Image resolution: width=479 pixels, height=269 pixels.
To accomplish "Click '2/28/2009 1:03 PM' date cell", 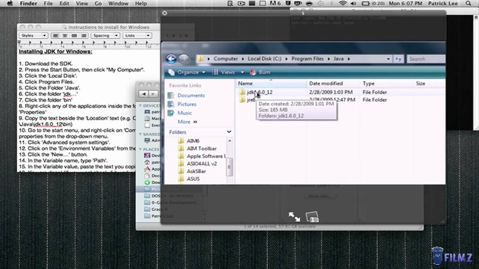I will point(331,92).
